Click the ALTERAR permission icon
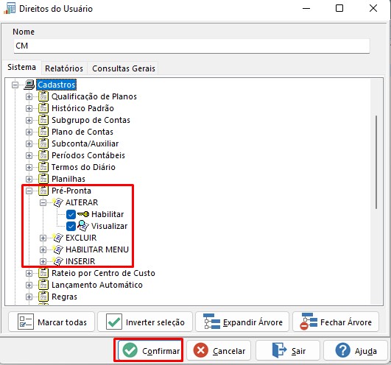This screenshot has height=365, width=391. tap(57, 202)
